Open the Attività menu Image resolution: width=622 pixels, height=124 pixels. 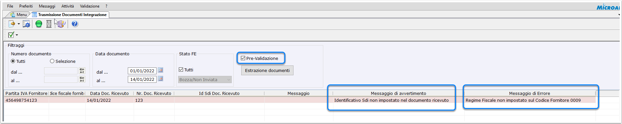click(68, 6)
